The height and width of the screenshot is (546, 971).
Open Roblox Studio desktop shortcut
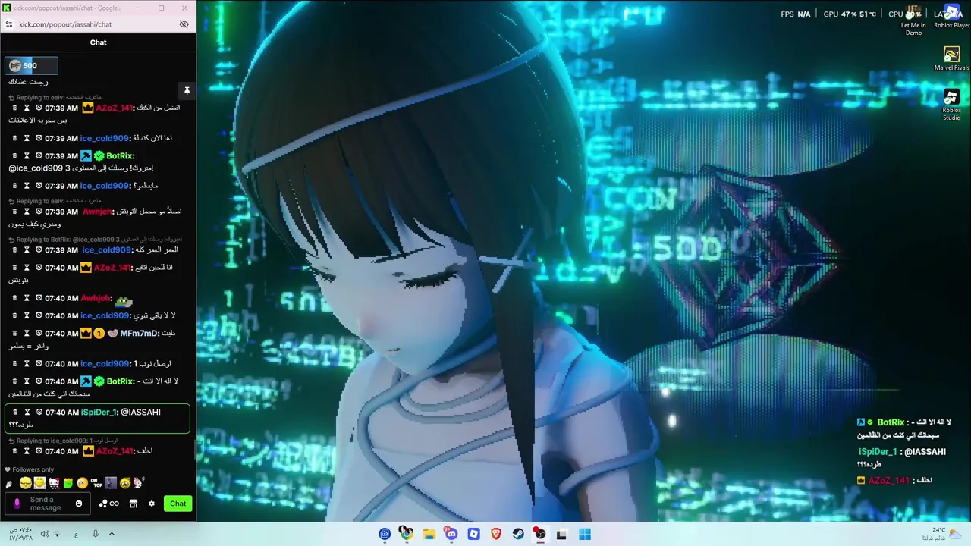[x=951, y=105]
